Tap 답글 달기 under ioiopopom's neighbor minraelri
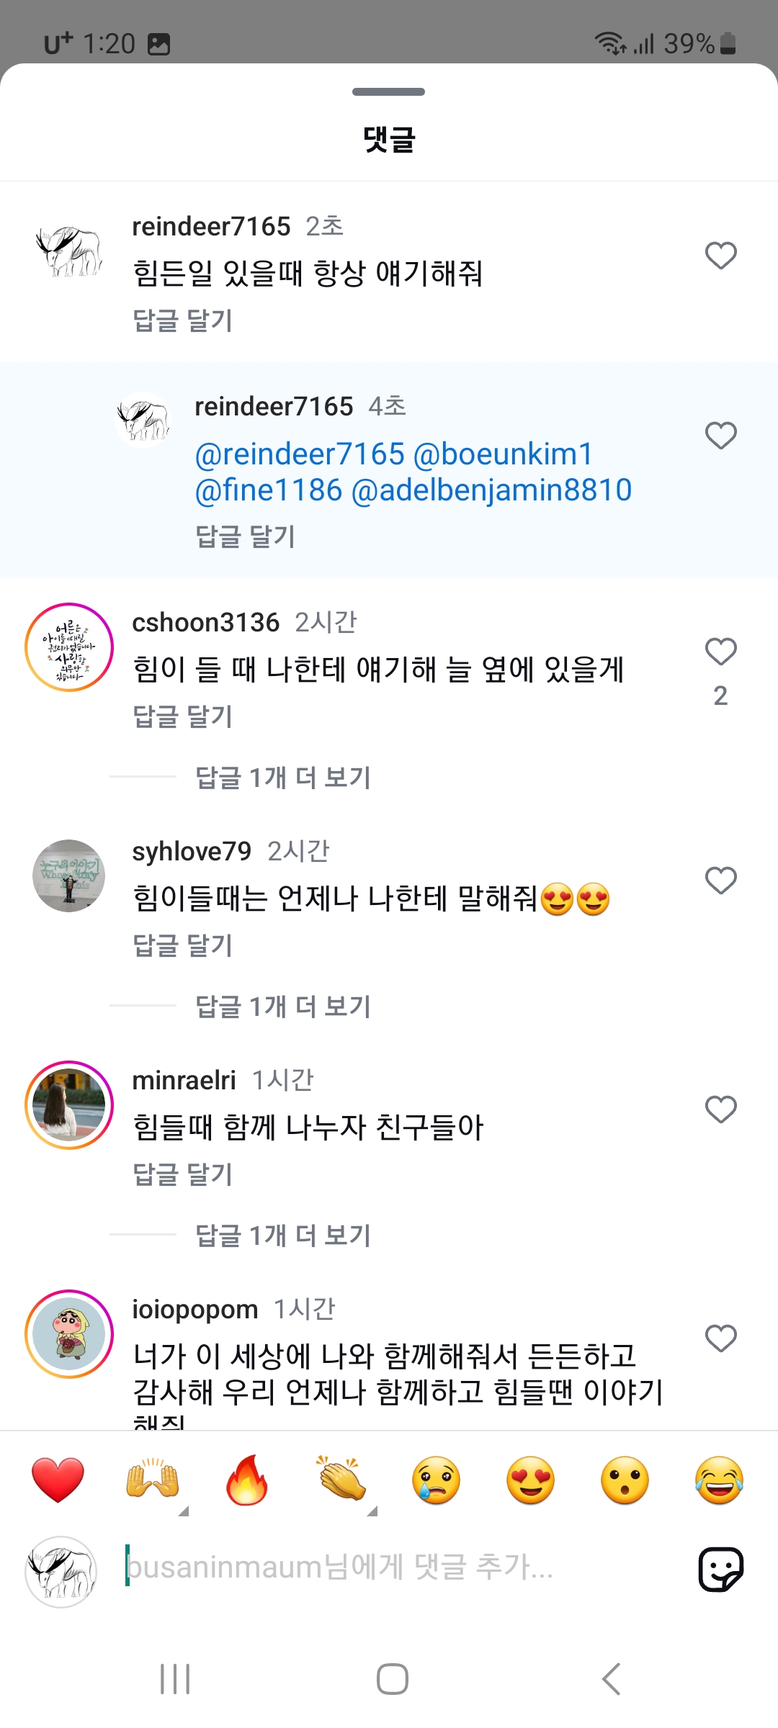 [183, 1174]
